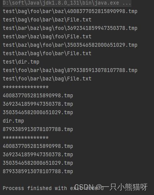Select test\bag\foo\bar\baz\File.txt line
This screenshot has width=154, height=195.
pos(47,20)
